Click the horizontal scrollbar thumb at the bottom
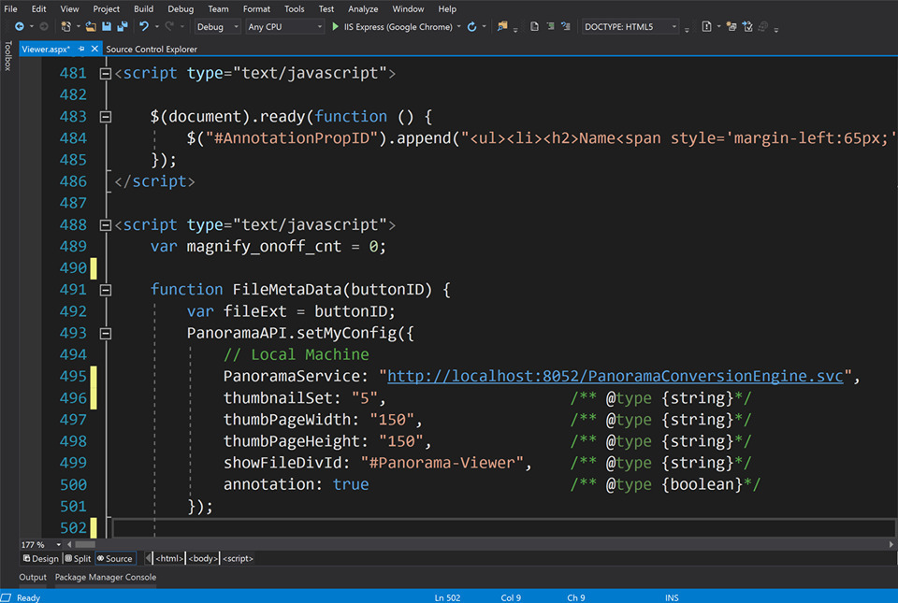Screen dimensions: 898x603 click(x=84, y=543)
